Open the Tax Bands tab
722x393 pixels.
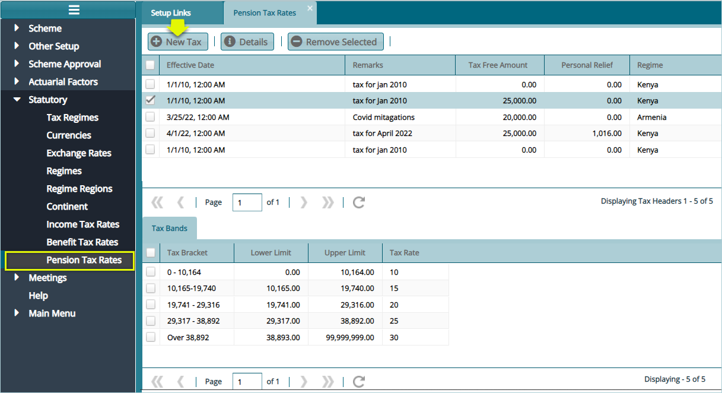tap(169, 229)
